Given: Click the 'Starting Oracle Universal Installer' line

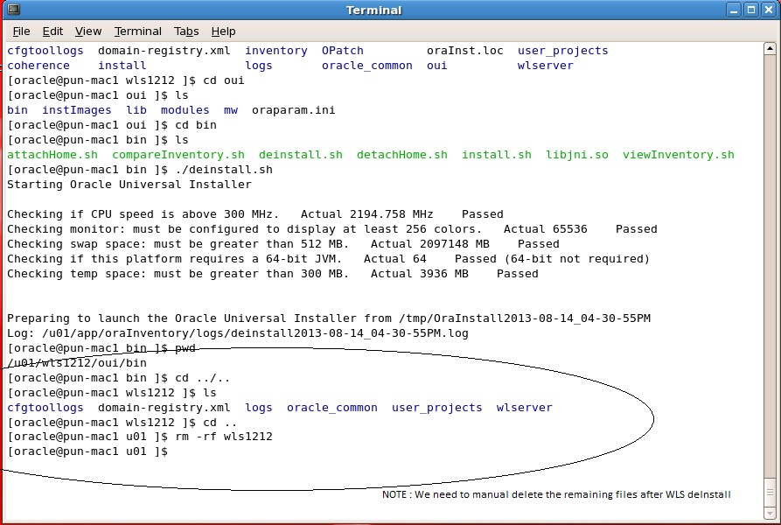Looking at the screenshot, I should click(129, 185).
